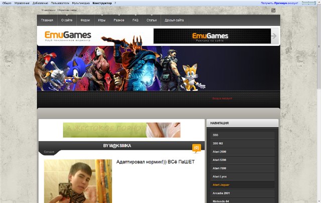The width and height of the screenshot is (321, 203).
Task: Open the Друзья сайта nav item
Action: pyautogui.click(x=174, y=20)
